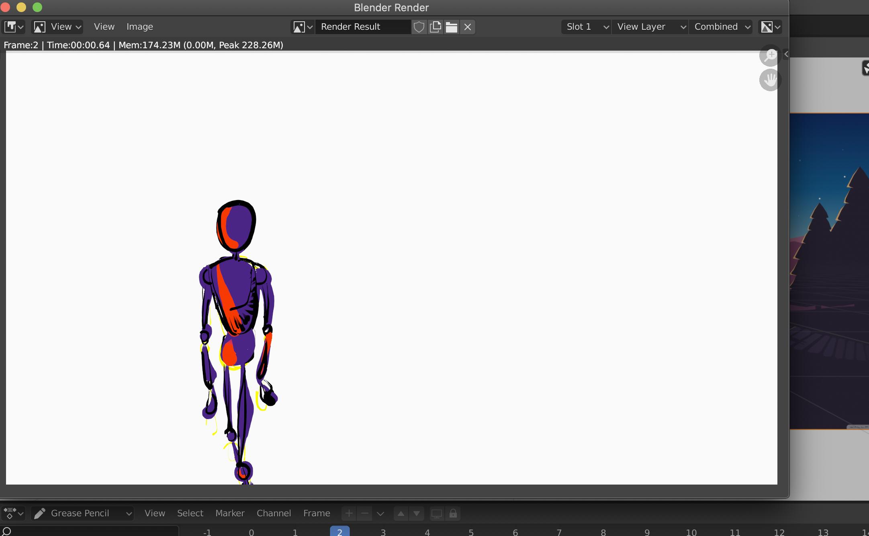Toggle the channel lock icon
The image size is (869, 536).
tap(452, 513)
